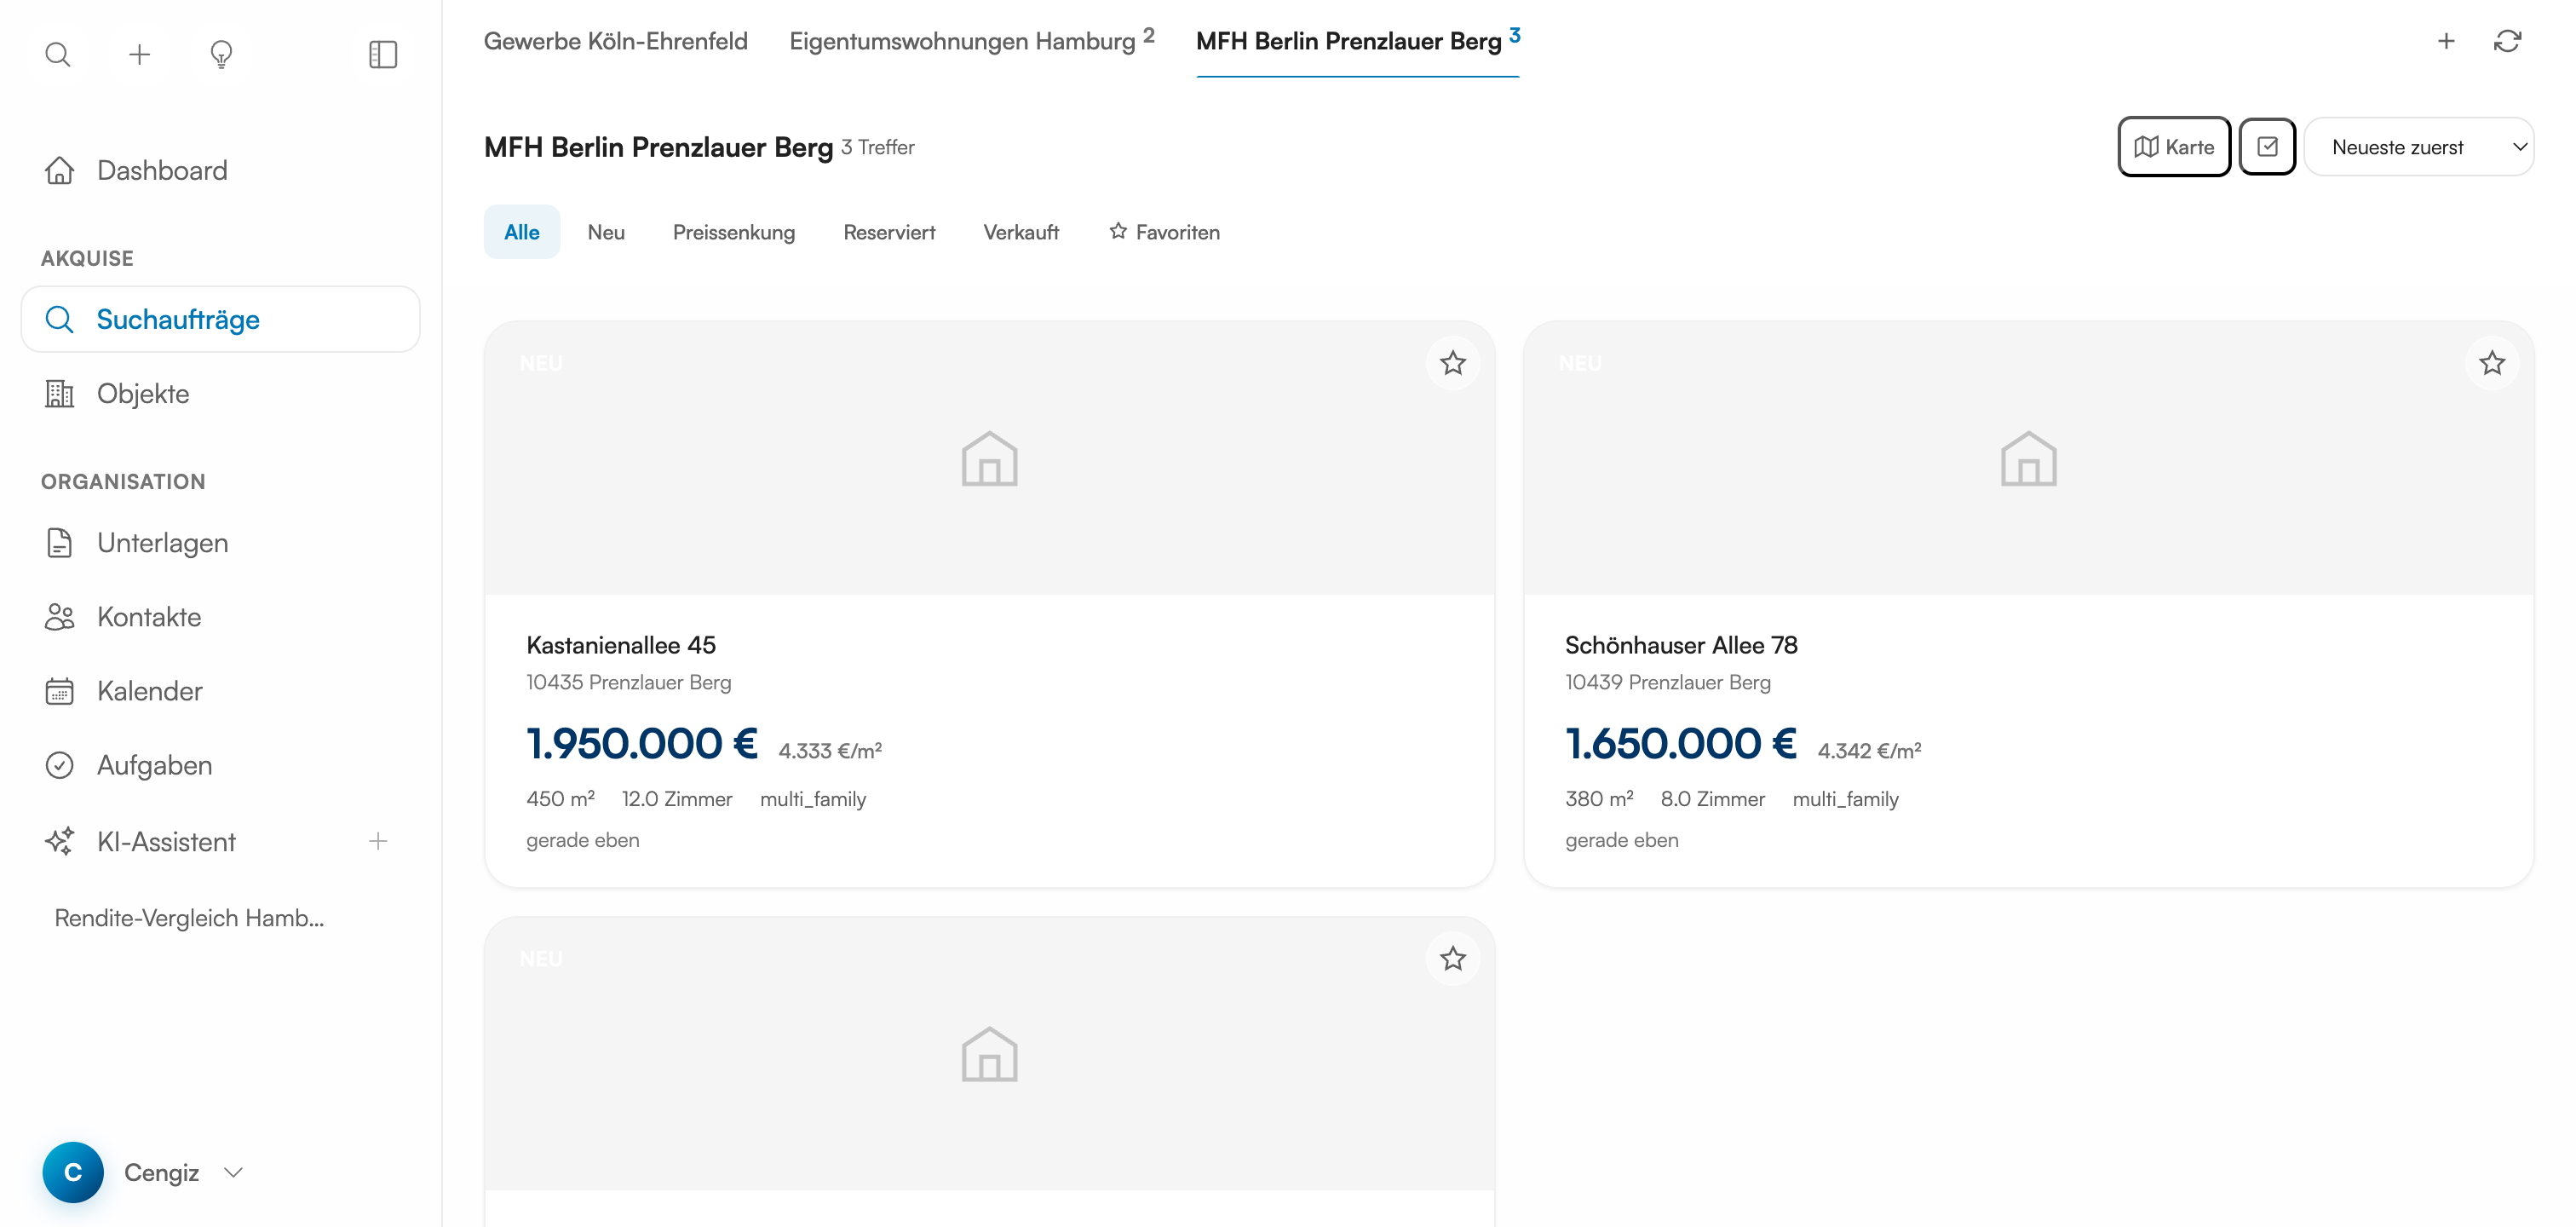Go to Objekte in the sidebar
The width and height of the screenshot is (2576, 1227).
(x=143, y=394)
